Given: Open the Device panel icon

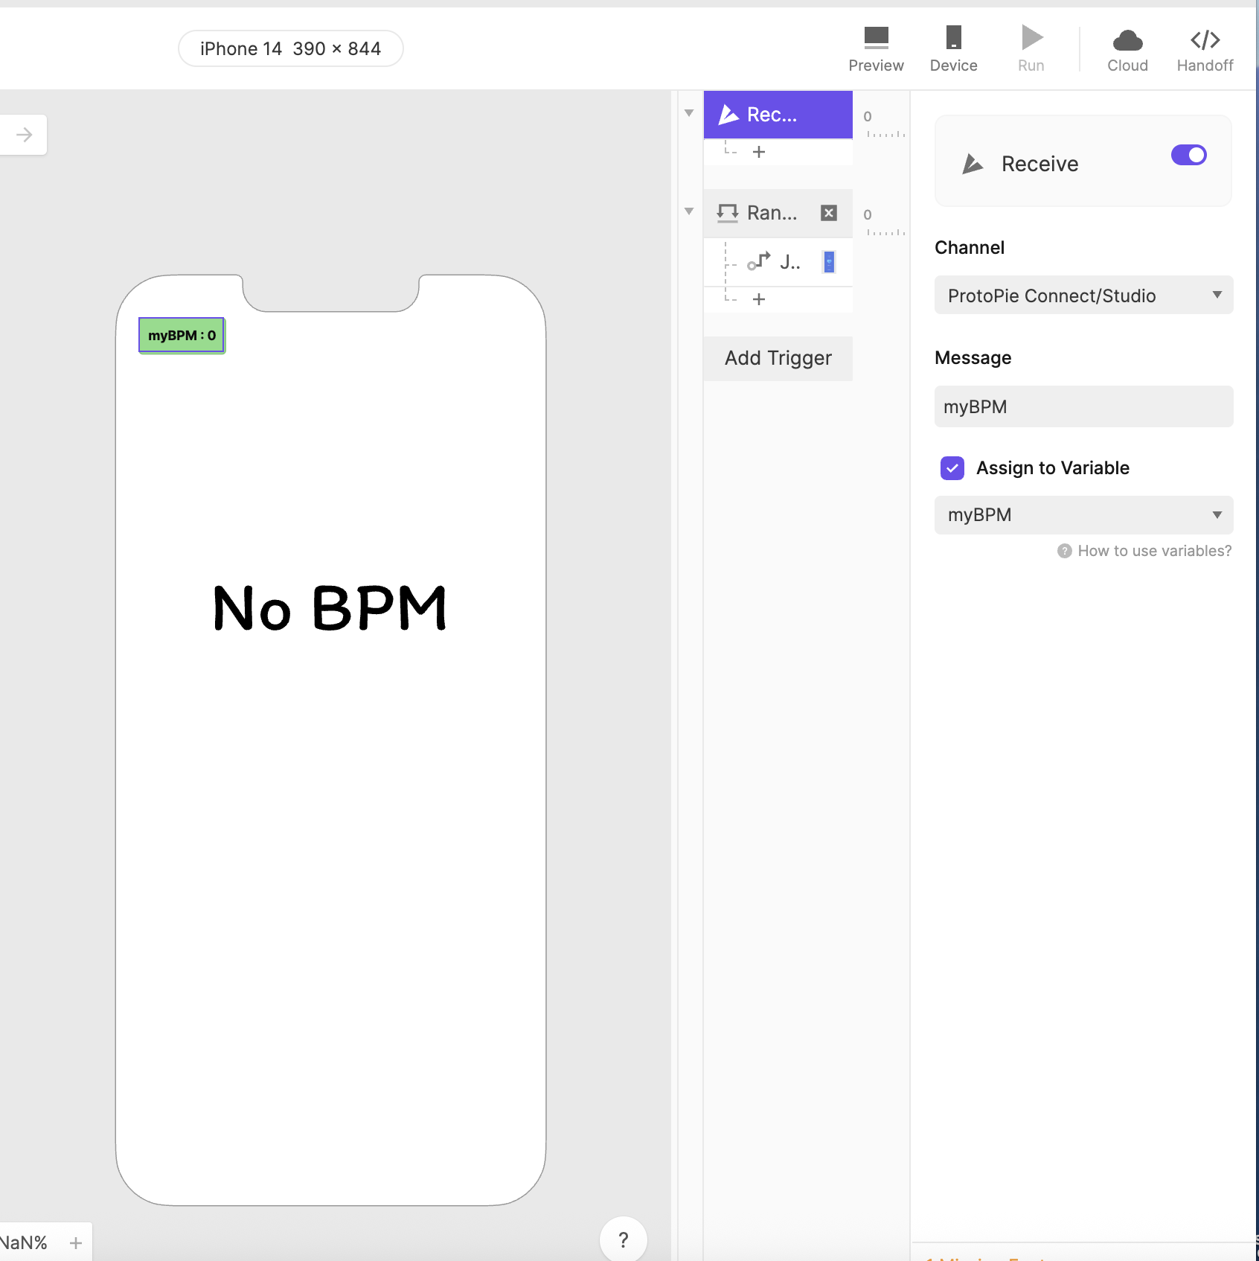Looking at the screenshot, I should tap(953, 37).
